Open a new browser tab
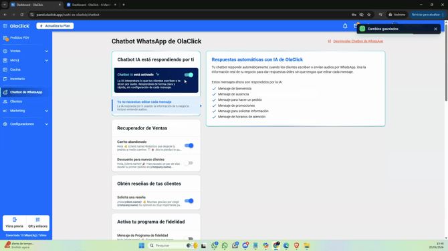Viewport: 448px width, 251px height. (124, 5)
